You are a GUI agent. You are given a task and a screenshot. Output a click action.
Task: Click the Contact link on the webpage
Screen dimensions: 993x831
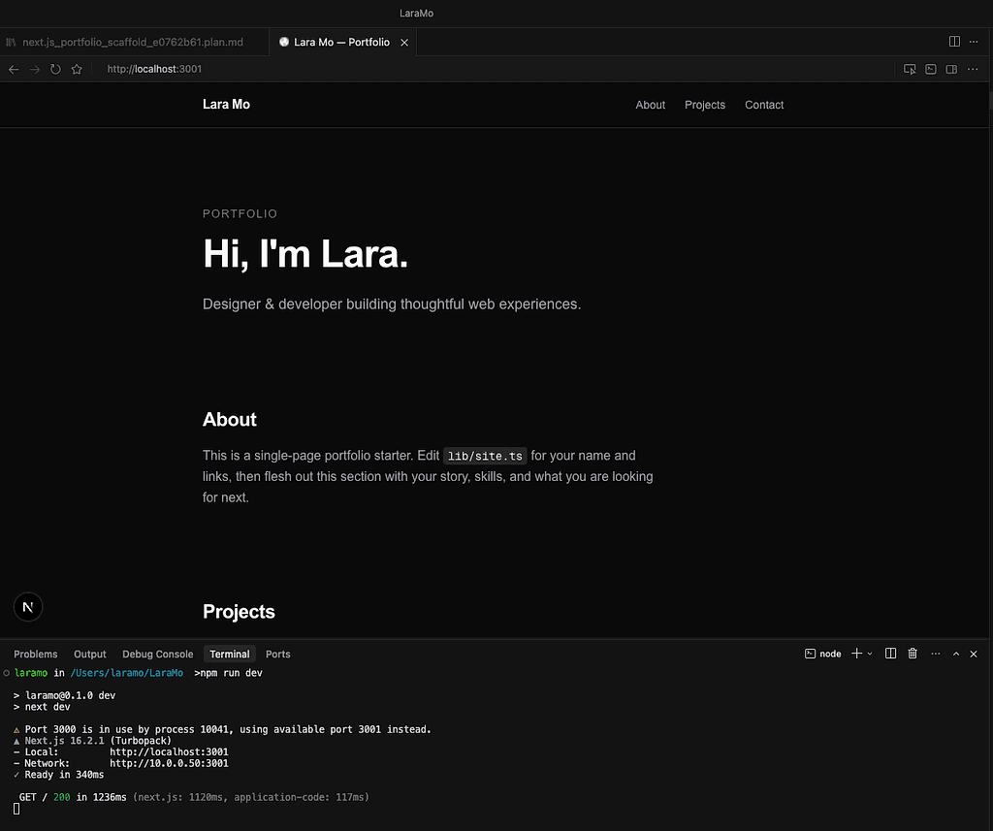point(764,105)
